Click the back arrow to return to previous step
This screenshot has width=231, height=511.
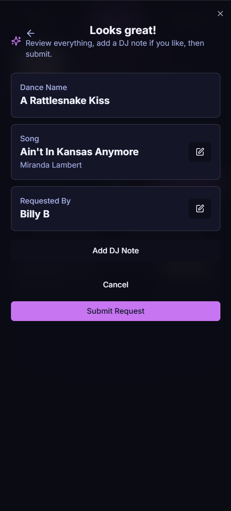(x=31, y=33)
